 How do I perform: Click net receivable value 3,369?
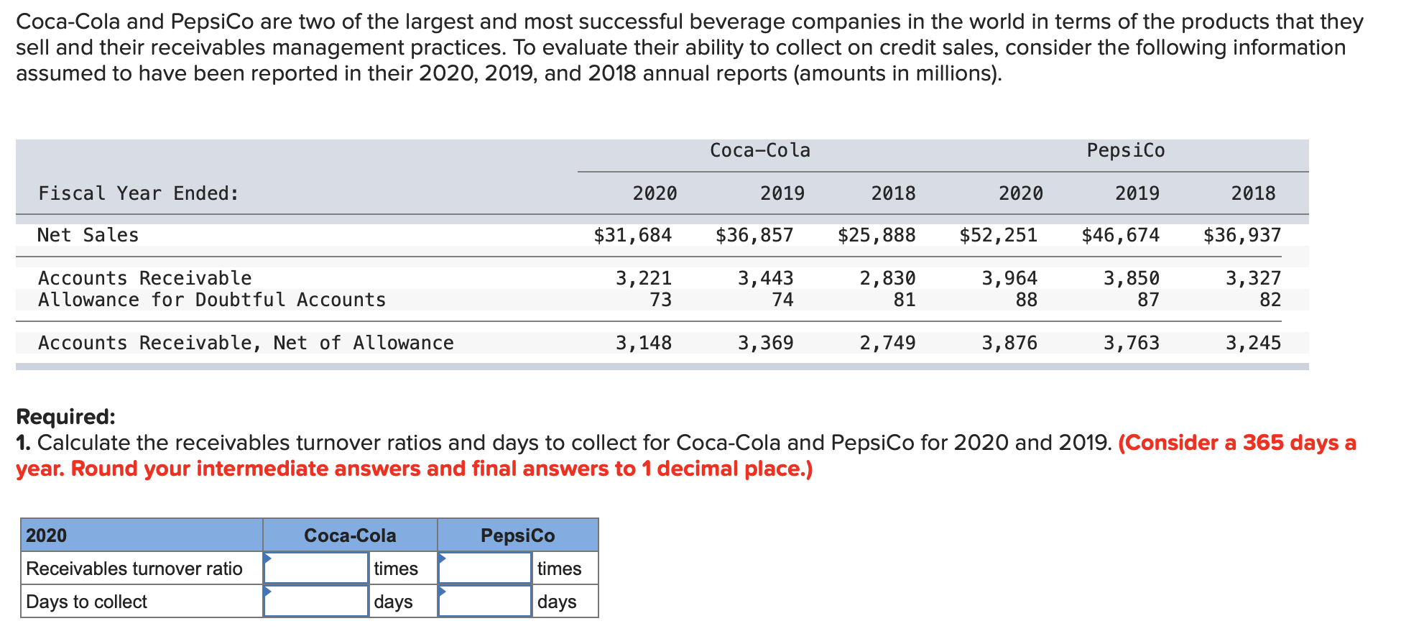pos(766,343)
